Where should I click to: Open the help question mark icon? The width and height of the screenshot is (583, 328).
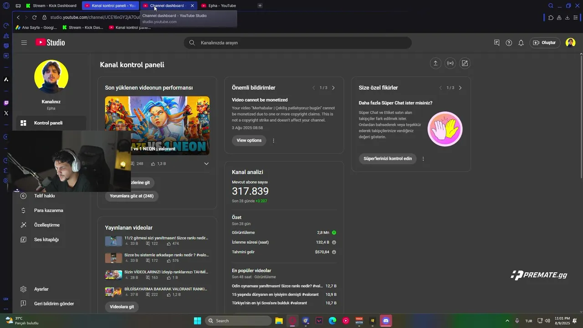509,42
